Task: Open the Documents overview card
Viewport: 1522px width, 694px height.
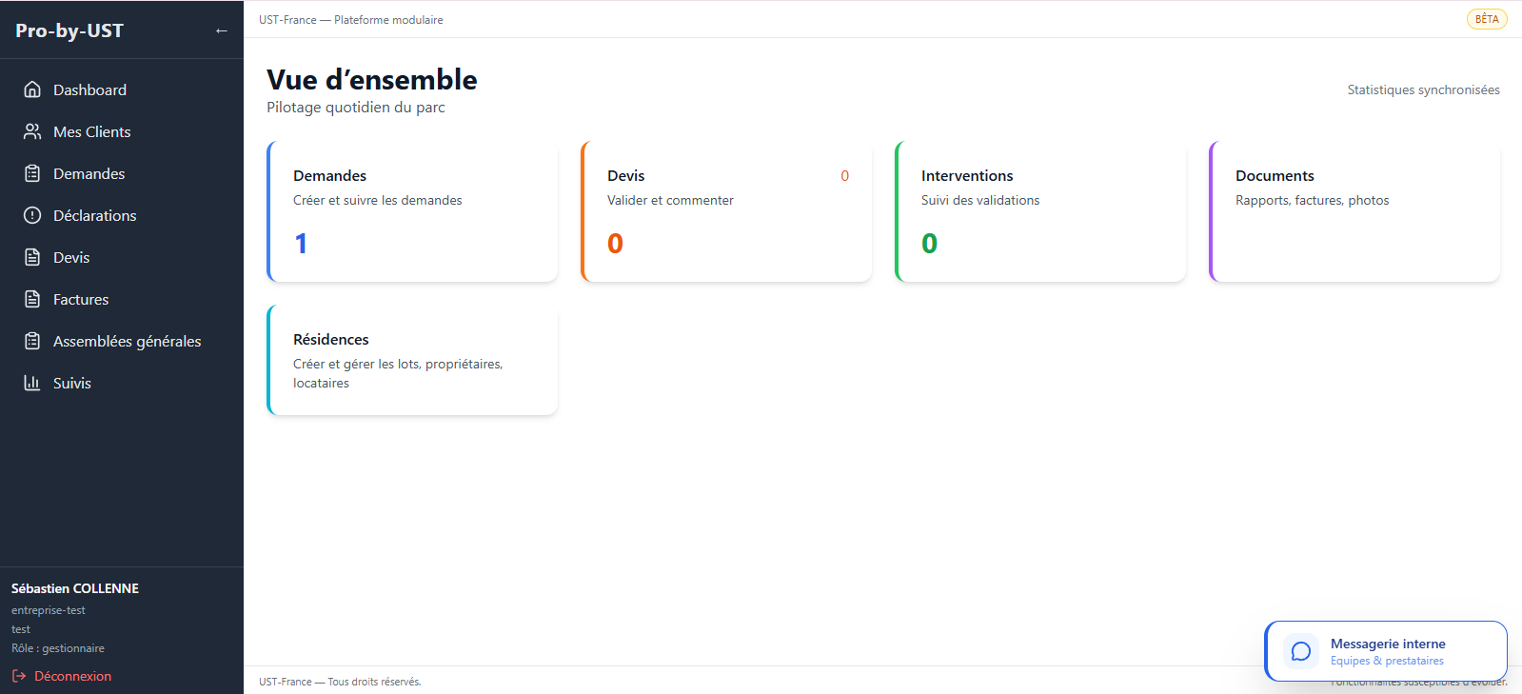Action: tap(1354, 211)
